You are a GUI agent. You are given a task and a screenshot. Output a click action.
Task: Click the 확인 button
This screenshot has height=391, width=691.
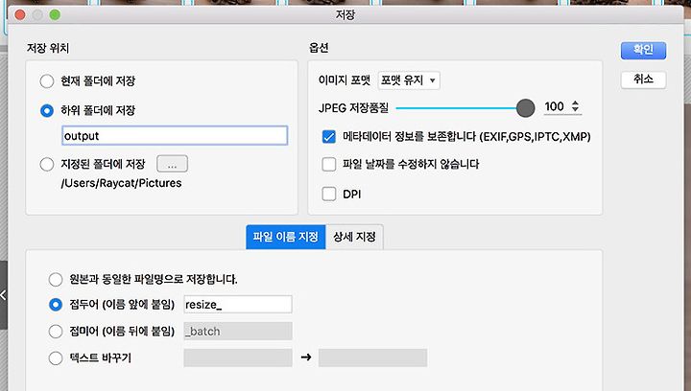tap(643, 50)
